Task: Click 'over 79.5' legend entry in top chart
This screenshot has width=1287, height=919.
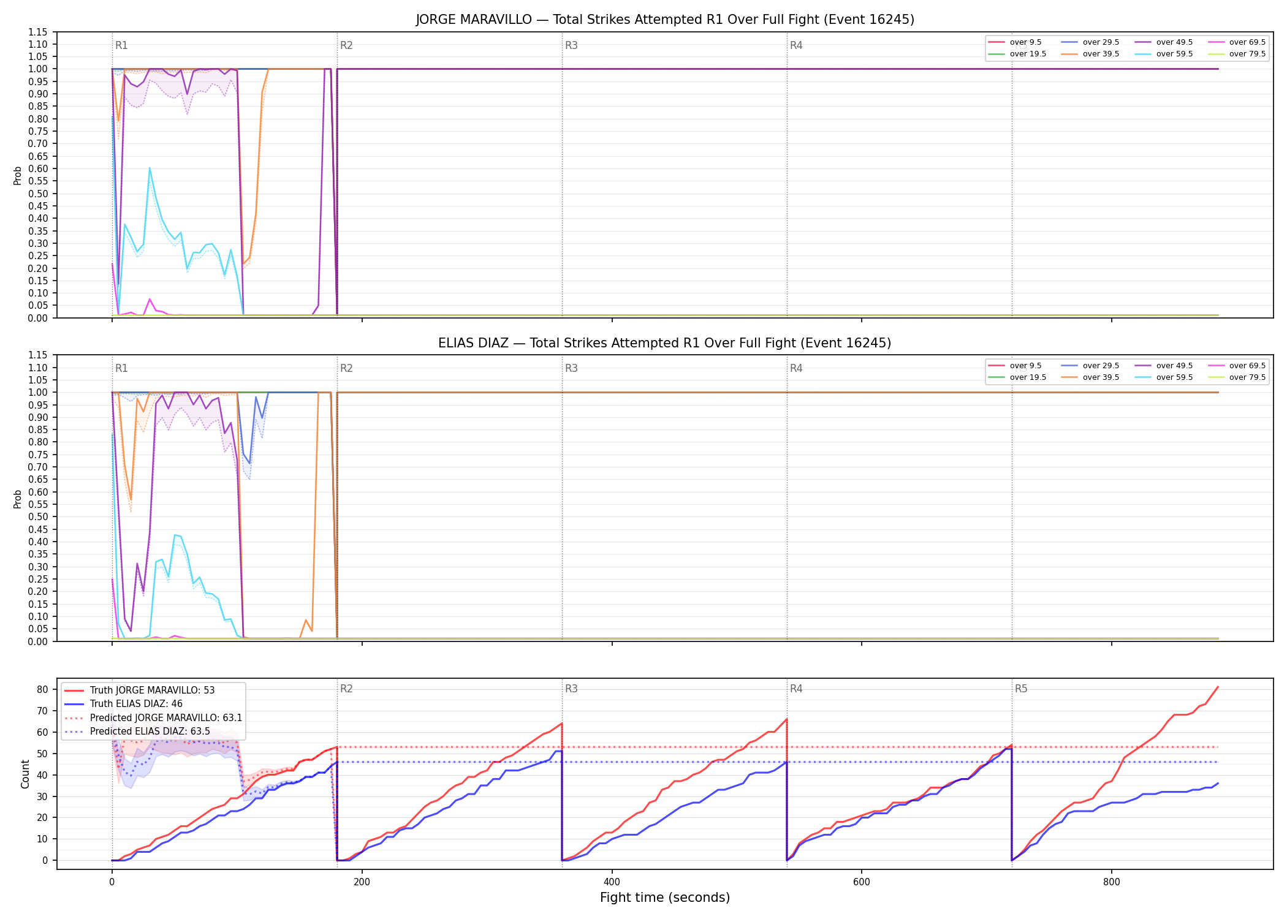Action: pyautogui.click(x=1237, y=54)
